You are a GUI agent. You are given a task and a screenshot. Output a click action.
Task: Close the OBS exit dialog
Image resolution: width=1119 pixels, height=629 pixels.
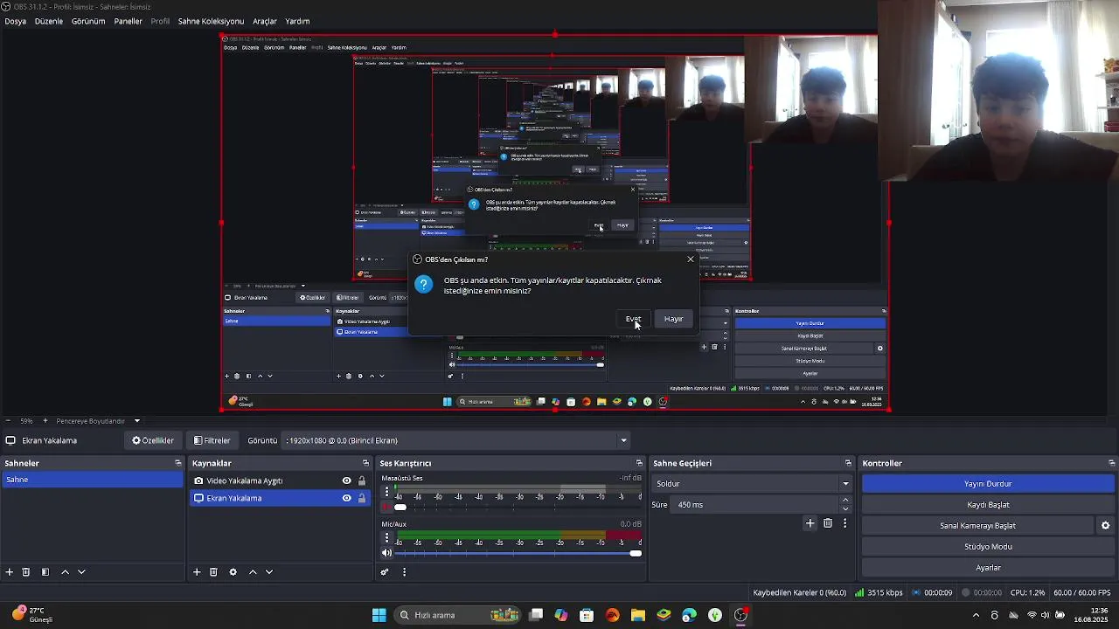click(691, 259)
